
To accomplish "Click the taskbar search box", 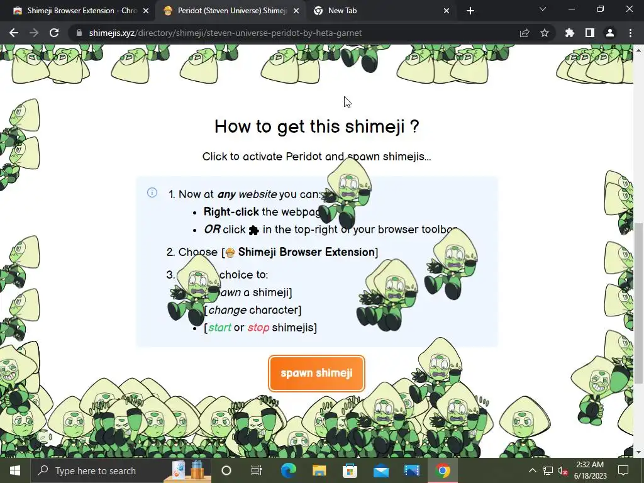I will 121,470.
